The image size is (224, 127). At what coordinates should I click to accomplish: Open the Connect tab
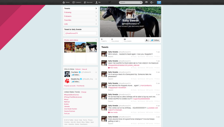click(77, 2)
